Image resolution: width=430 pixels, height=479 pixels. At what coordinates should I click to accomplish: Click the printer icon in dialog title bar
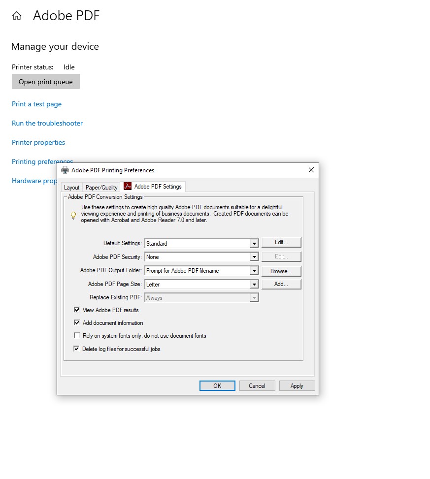[x=65, y=169]
